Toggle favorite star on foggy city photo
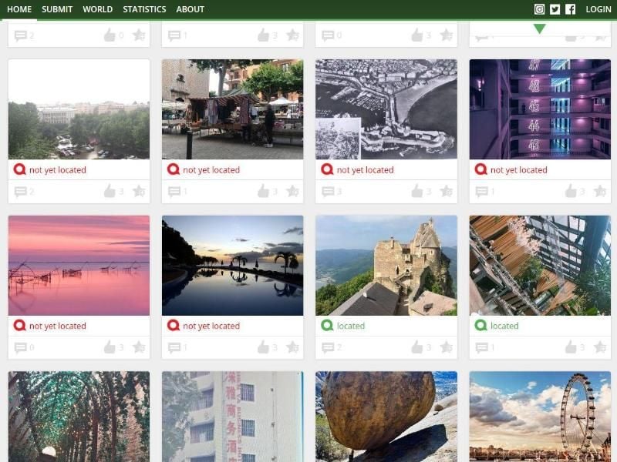The width and height of the screenshot is (617, 462). [139, 191]
